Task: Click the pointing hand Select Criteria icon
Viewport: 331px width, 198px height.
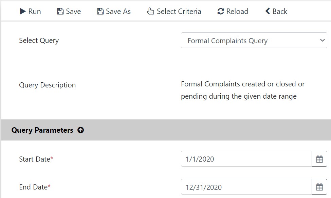Action: [x=150, y=11]
